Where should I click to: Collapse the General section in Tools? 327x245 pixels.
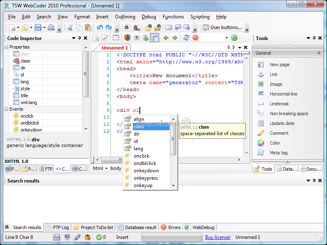(319, 53)
